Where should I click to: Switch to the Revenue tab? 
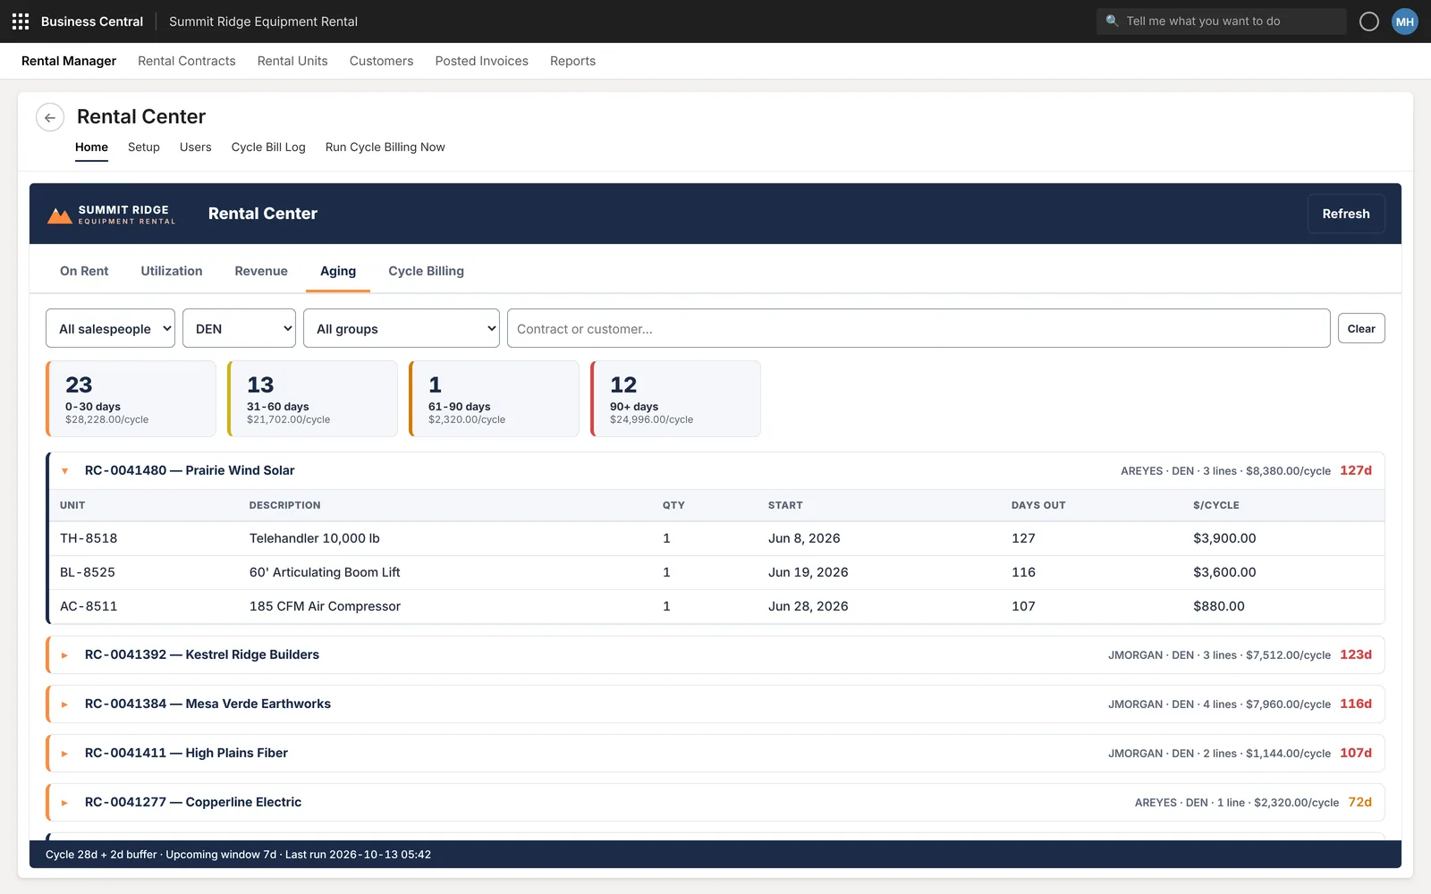[x=261, y=271]
